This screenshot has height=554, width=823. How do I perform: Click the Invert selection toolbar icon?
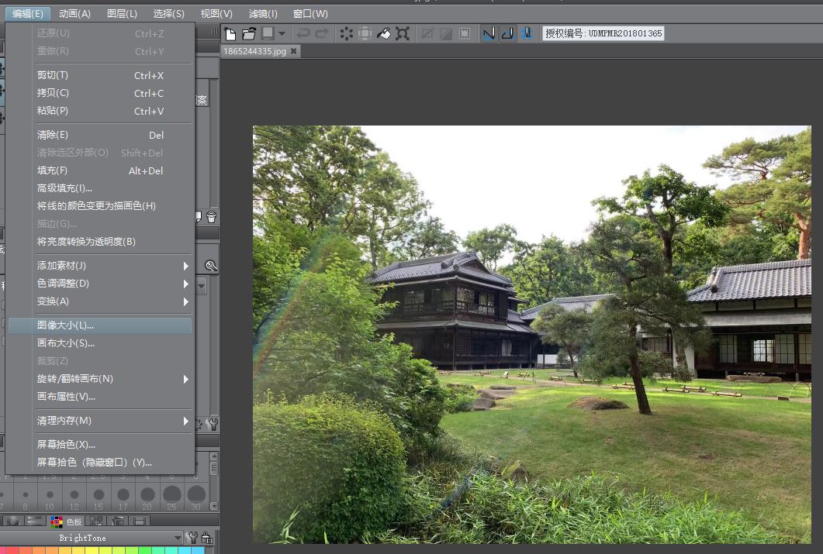coord(445,33)
